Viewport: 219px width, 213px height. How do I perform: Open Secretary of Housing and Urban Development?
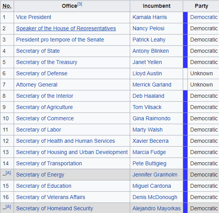[72, 152]
